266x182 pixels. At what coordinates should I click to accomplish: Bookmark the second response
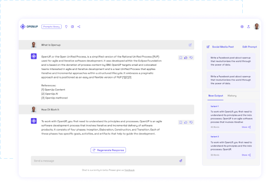pyautogui.click(x=181, y=122)
